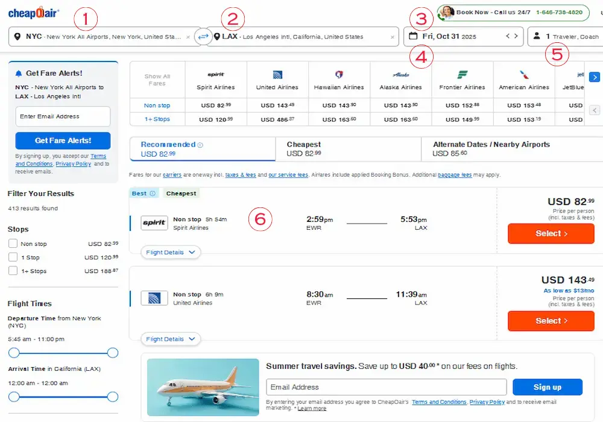Check the 1 Stop filter
603x422 pixels.
click(x=13, y=257)
